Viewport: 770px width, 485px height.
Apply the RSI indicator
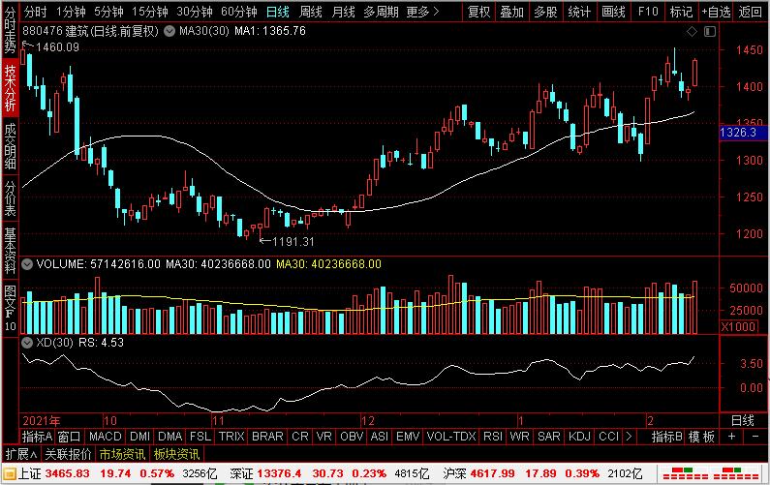493,437
